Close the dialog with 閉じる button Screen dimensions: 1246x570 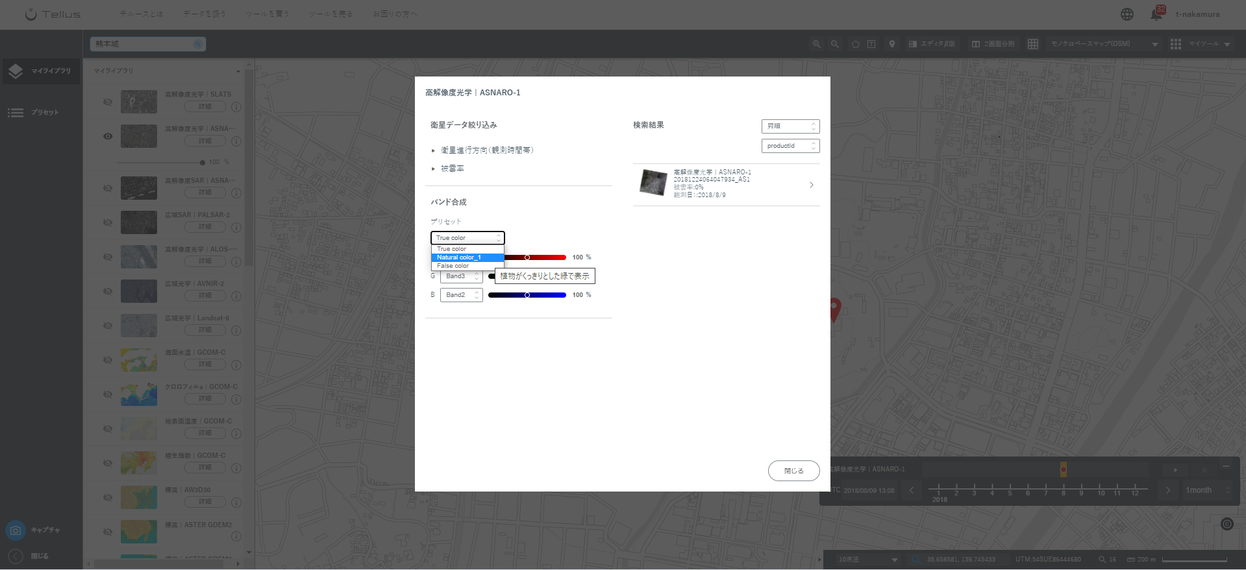click(793, 471)
